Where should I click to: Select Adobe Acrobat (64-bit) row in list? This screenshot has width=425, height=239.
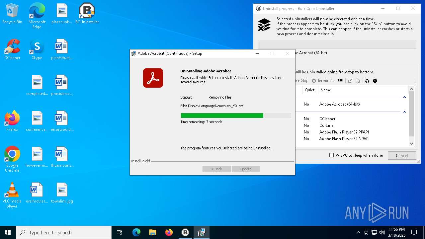click(x=352, y=104)
